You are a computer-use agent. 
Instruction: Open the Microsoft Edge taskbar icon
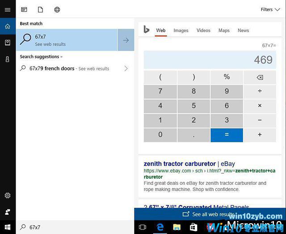click(x=160, y=227)
